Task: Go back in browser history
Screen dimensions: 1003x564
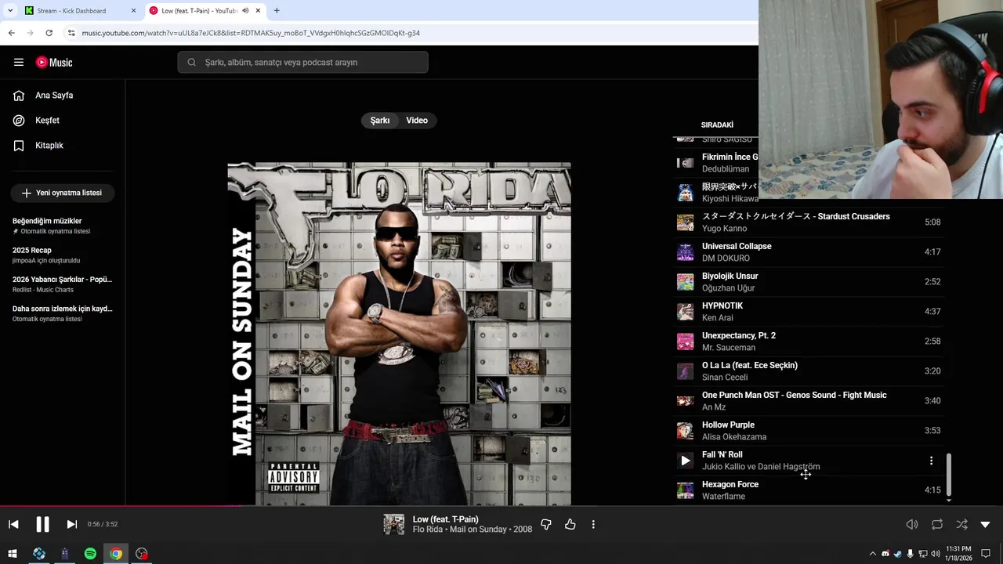Action: [x=11, y=33]
